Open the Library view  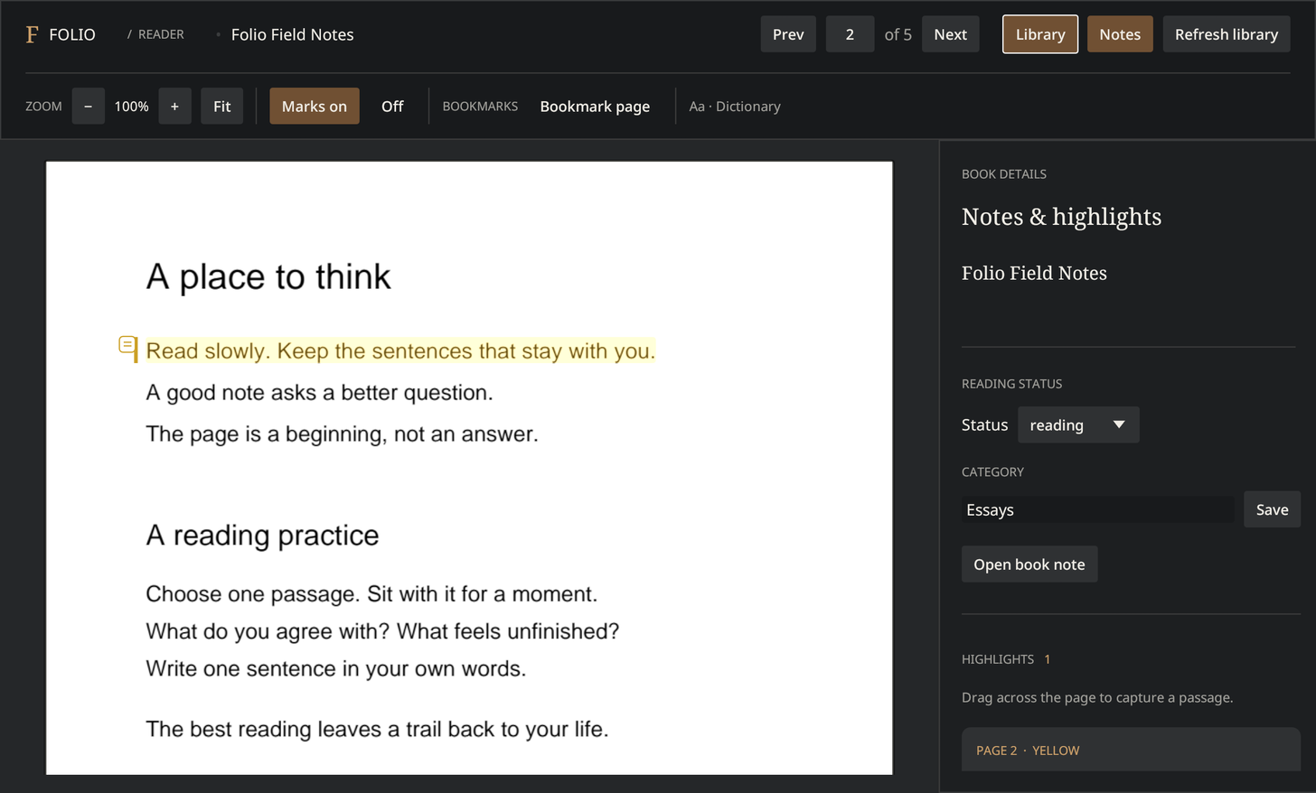[1040, 34]
